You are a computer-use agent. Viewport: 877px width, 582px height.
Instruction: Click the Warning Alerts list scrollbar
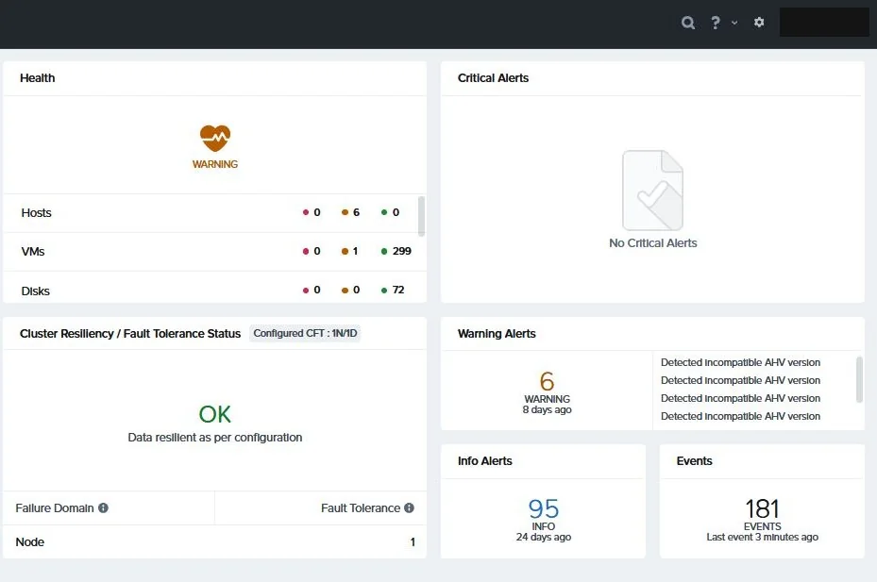pyautogui.click(x=860, y=379)
